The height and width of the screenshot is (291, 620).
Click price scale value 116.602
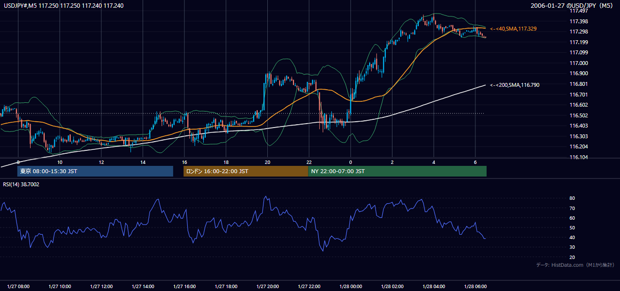click(x=579, y=105)
